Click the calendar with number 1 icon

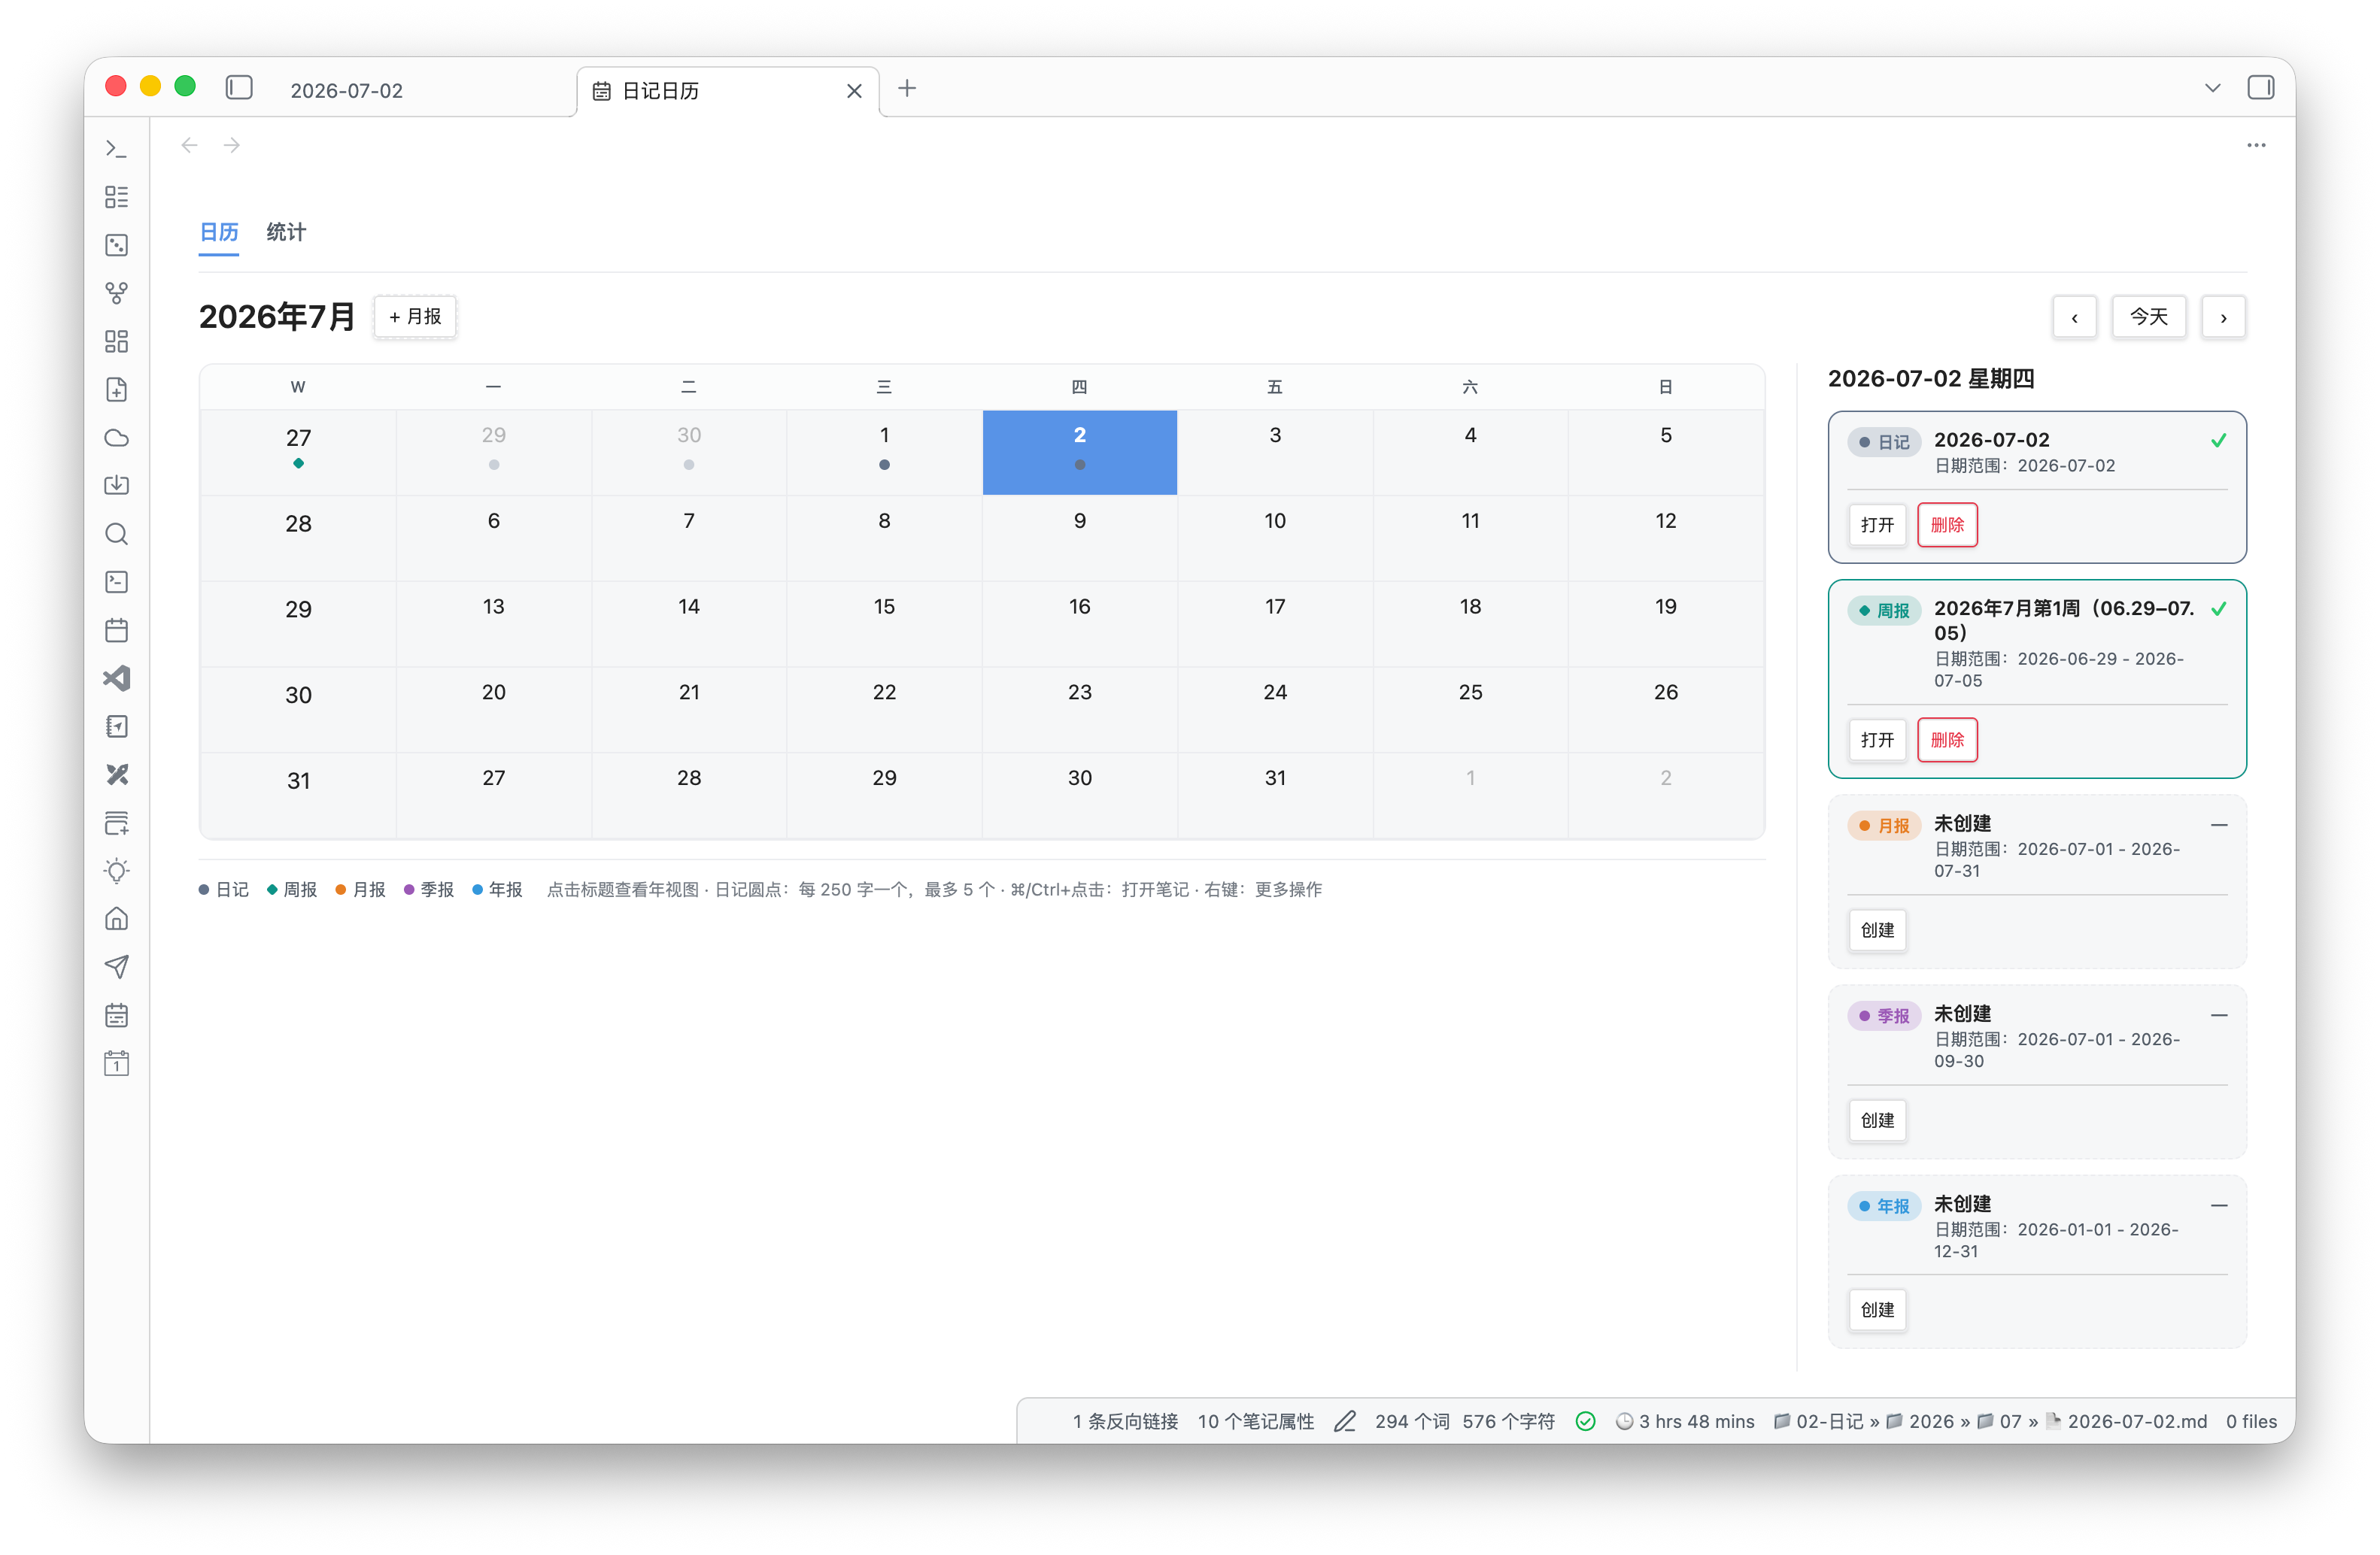point(116,1063)
